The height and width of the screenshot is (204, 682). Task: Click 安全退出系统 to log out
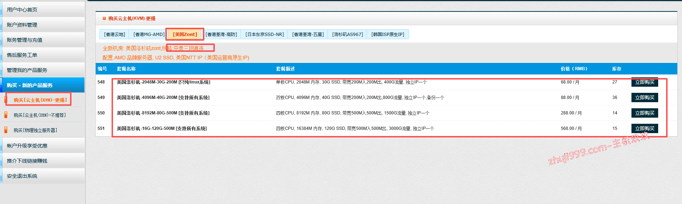coord(22,176)
